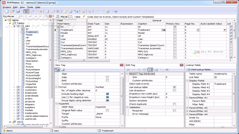Choose the radio button Edit Tag icon
The width and height of the screenshot is (239, 134).
[x=139, y=70]
